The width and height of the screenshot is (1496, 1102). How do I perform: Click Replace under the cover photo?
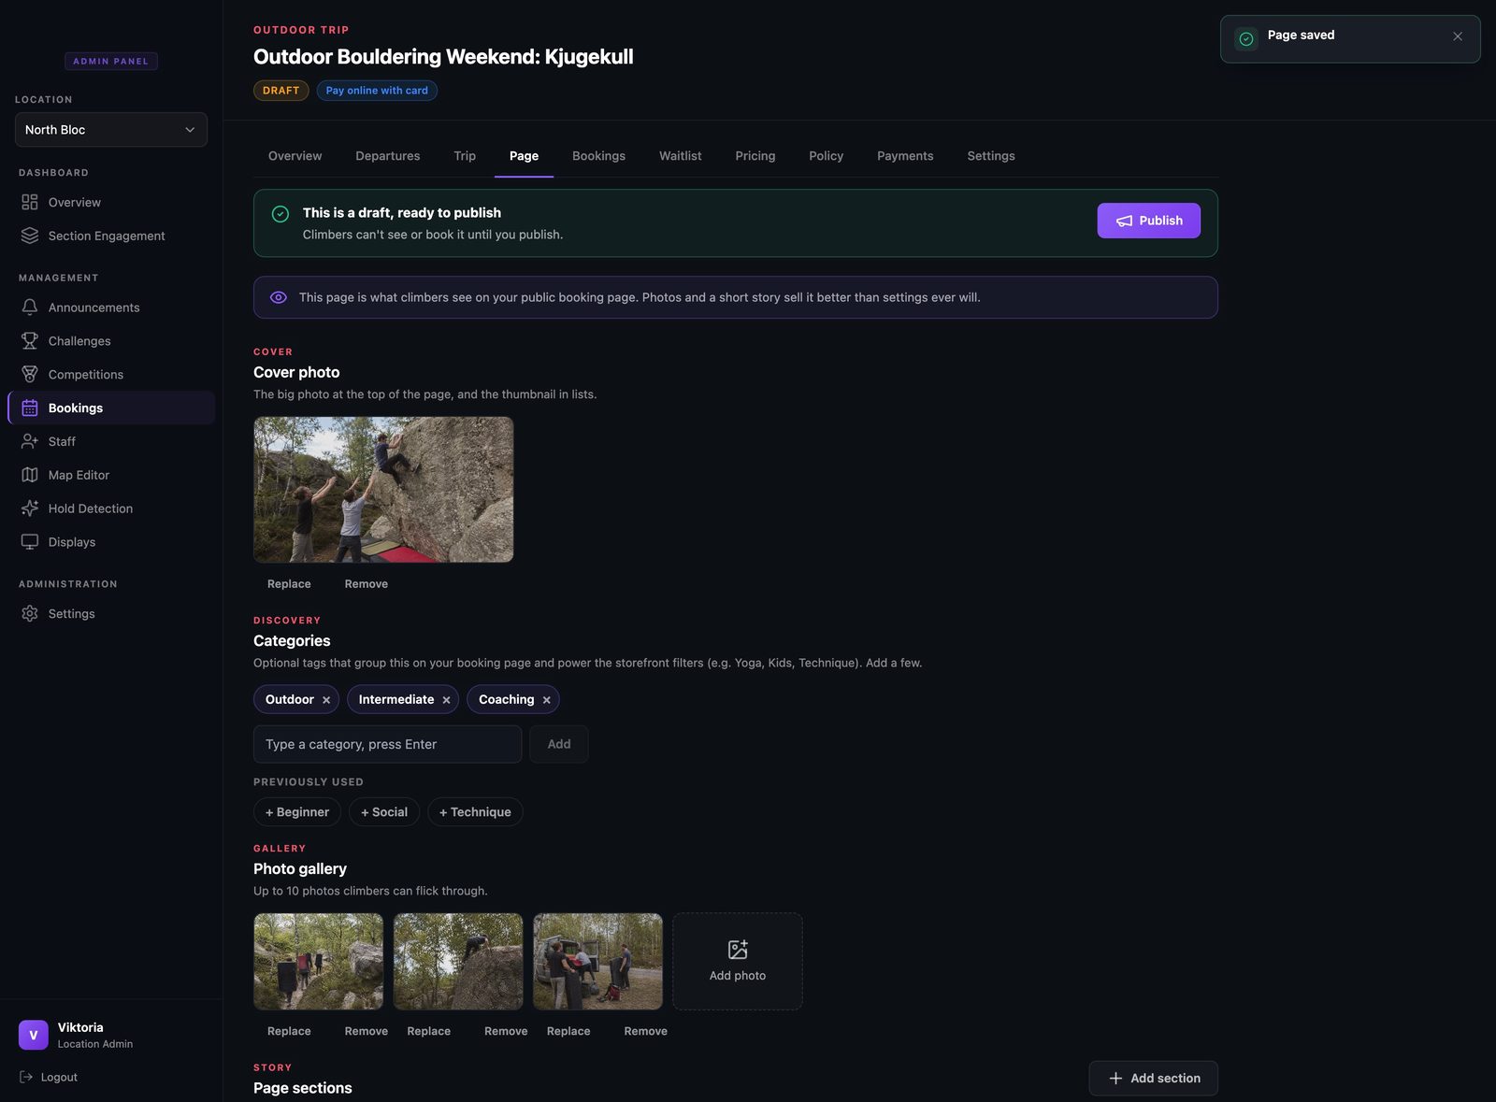point(289,584)
